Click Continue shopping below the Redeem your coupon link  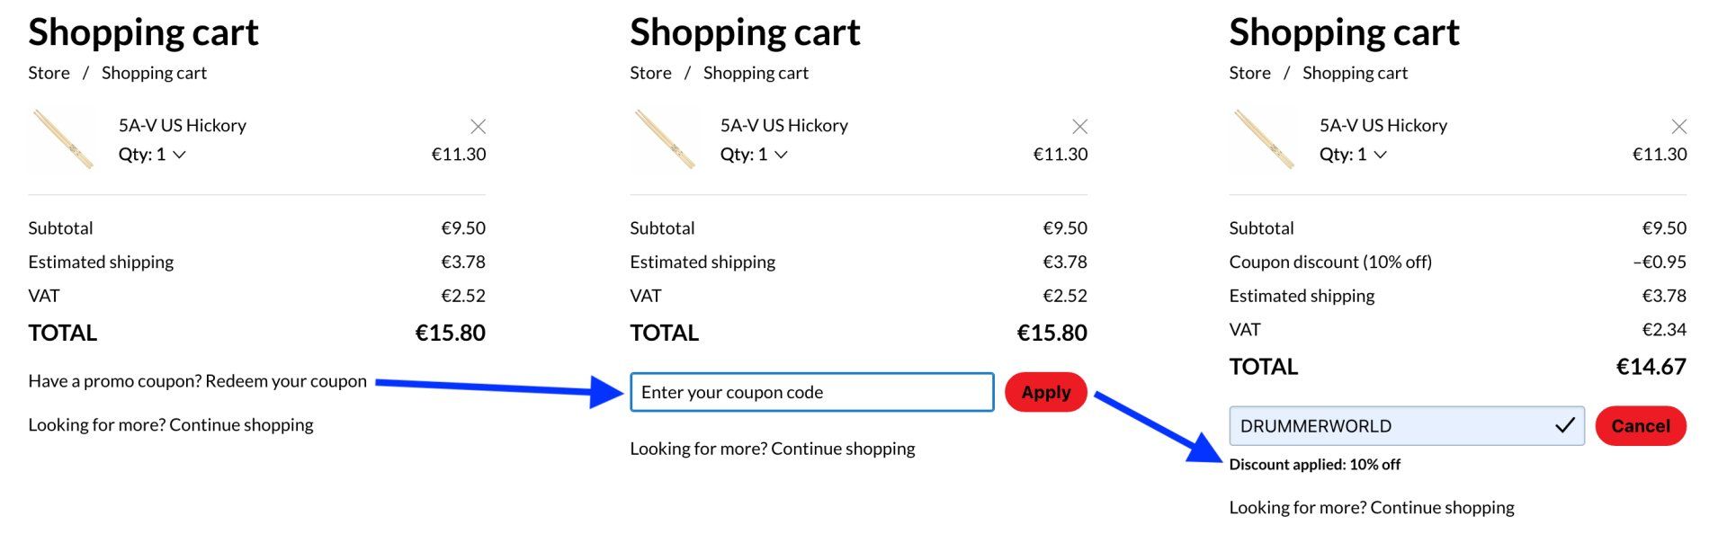(241, 424)
